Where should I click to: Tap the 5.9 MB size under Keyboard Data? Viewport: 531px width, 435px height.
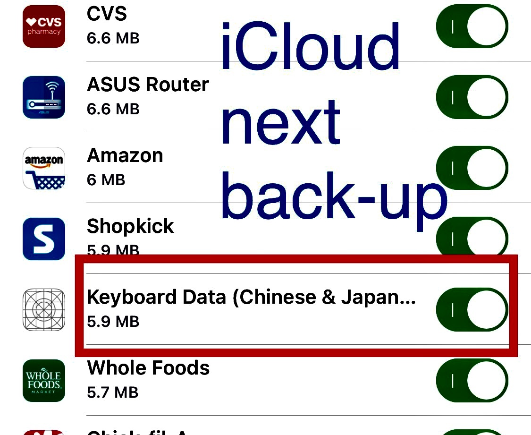tap(113, 322)
